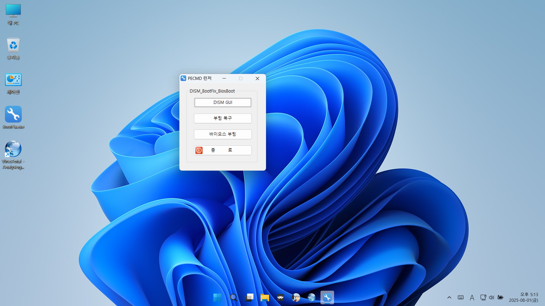The height and width of the screenshot is (306, 545).
Task: Click the taskbar search magnifier icon
Action: tap(233, 297)
